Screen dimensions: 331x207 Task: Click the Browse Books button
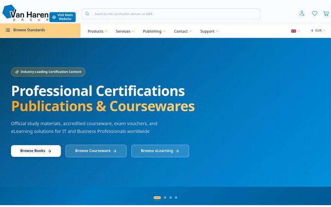click(36, 151)
